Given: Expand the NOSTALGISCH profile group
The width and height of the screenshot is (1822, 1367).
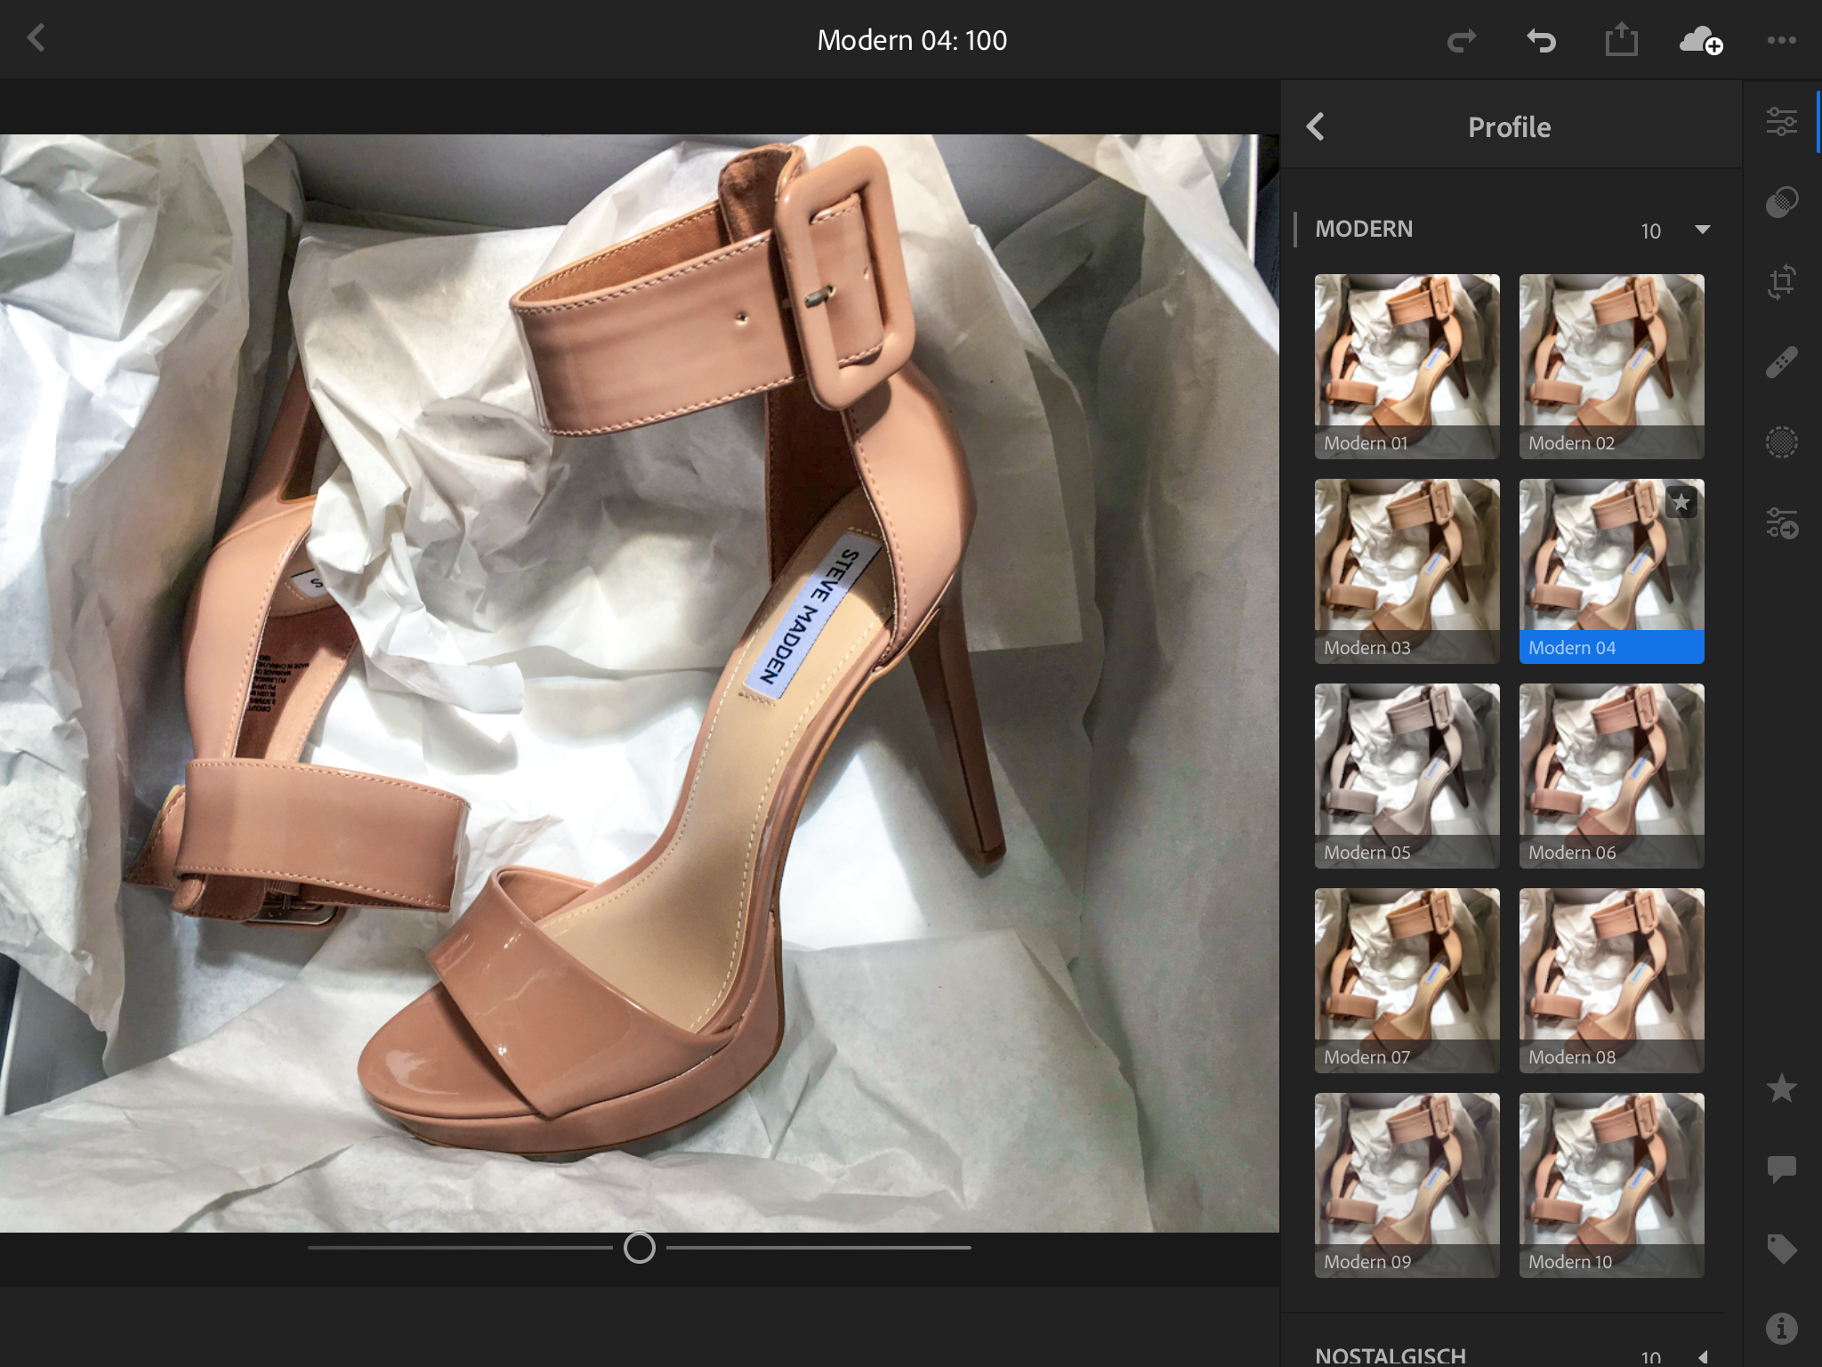Looking at the screenshot, I should tap(1702, 1356).
